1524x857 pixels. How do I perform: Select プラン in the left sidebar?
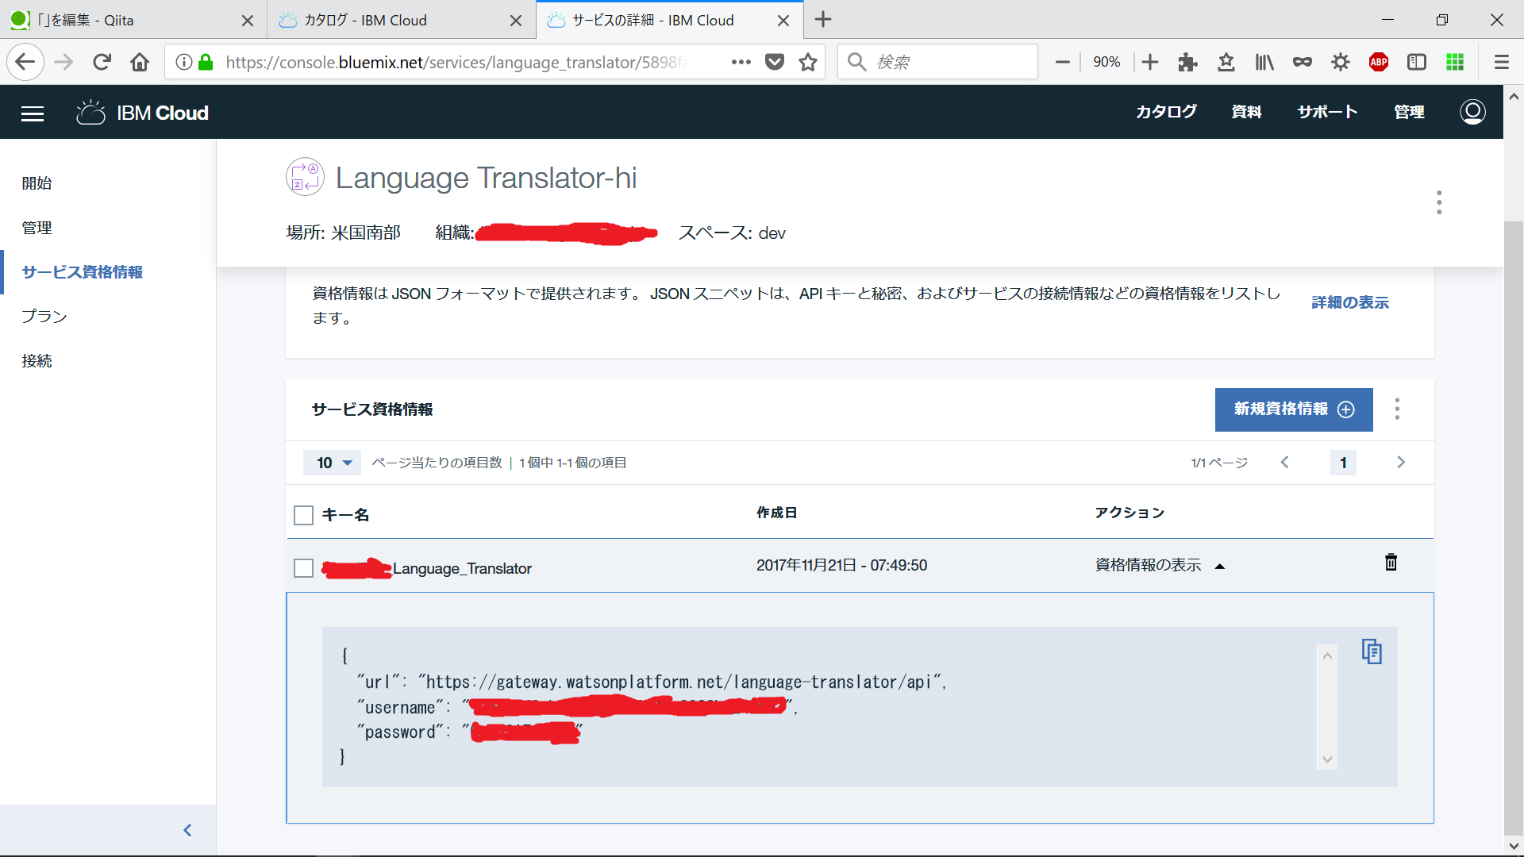point(44,317)
